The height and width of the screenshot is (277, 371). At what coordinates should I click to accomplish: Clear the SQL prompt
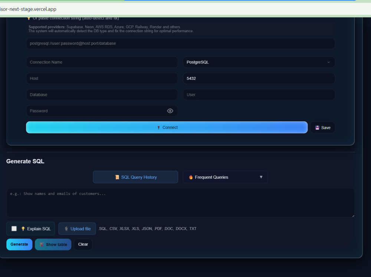point(83,244)
